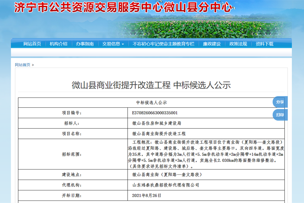Screen dimensions: 304x203
Task: Go to 网站首页 in the navigation bar
Action: (32, 44)
